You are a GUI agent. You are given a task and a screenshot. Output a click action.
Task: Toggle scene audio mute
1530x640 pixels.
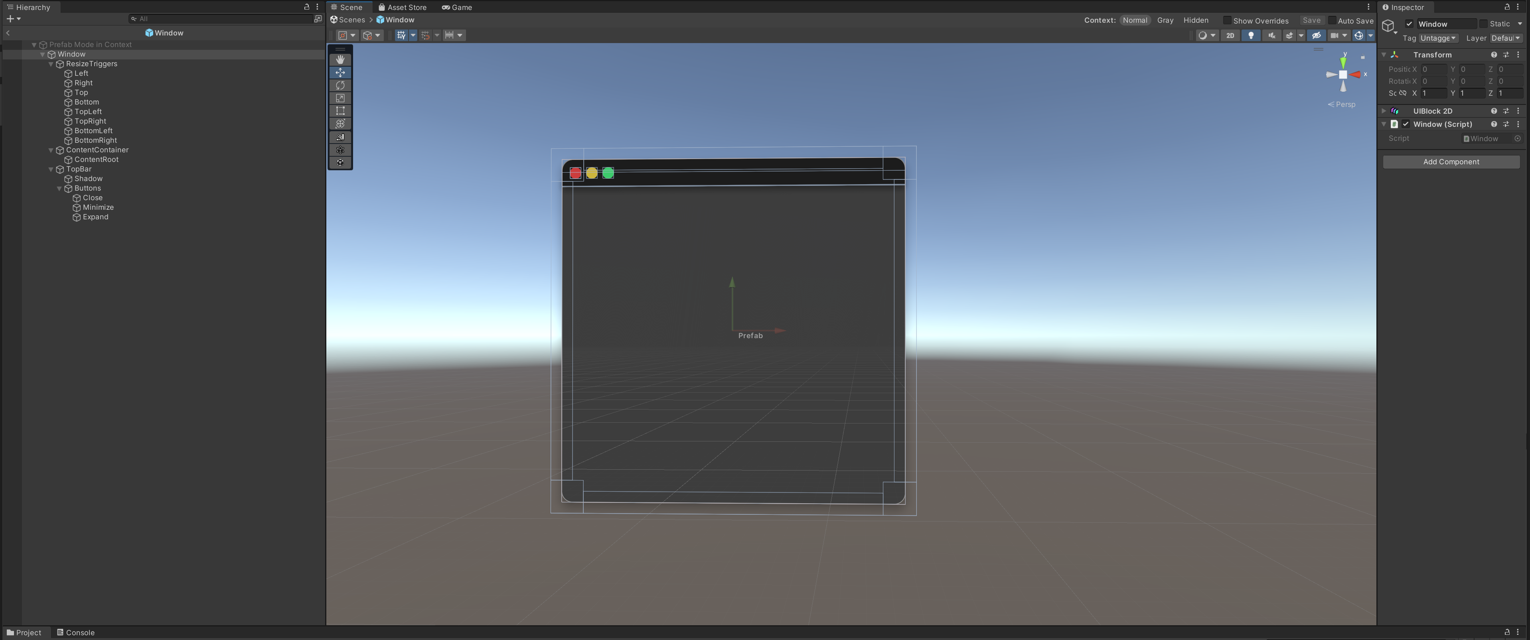(1271, 35)
